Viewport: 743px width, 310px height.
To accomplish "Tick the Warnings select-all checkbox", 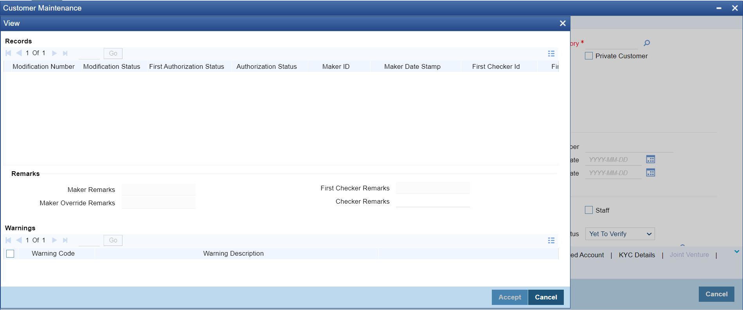I will pyautogui.click(x=11, y=254).
